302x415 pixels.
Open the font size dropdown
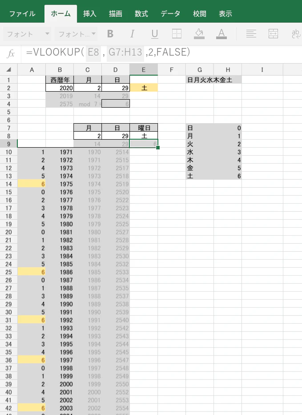coord(76,34)
